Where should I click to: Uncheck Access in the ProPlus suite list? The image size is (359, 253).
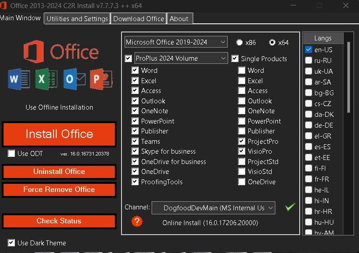click(135, 90)
